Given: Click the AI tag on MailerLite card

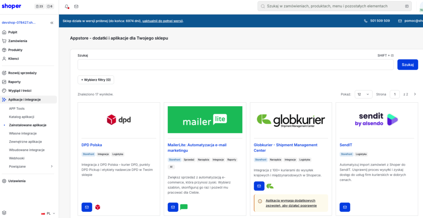Looking at the screenshot, I should 171,167.
